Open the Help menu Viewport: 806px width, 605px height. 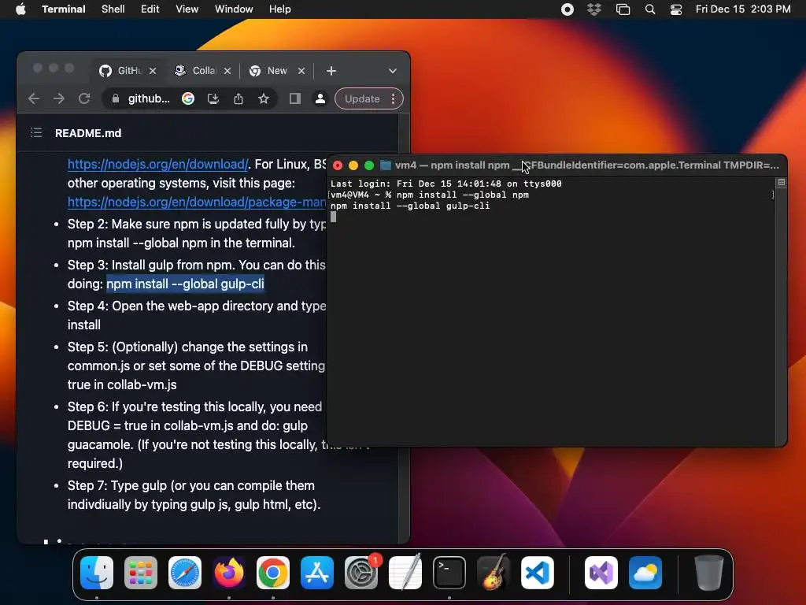coord(280,9)
